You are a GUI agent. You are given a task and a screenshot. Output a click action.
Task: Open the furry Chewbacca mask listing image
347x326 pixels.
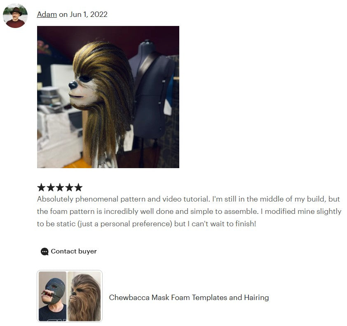pos(84,296)
